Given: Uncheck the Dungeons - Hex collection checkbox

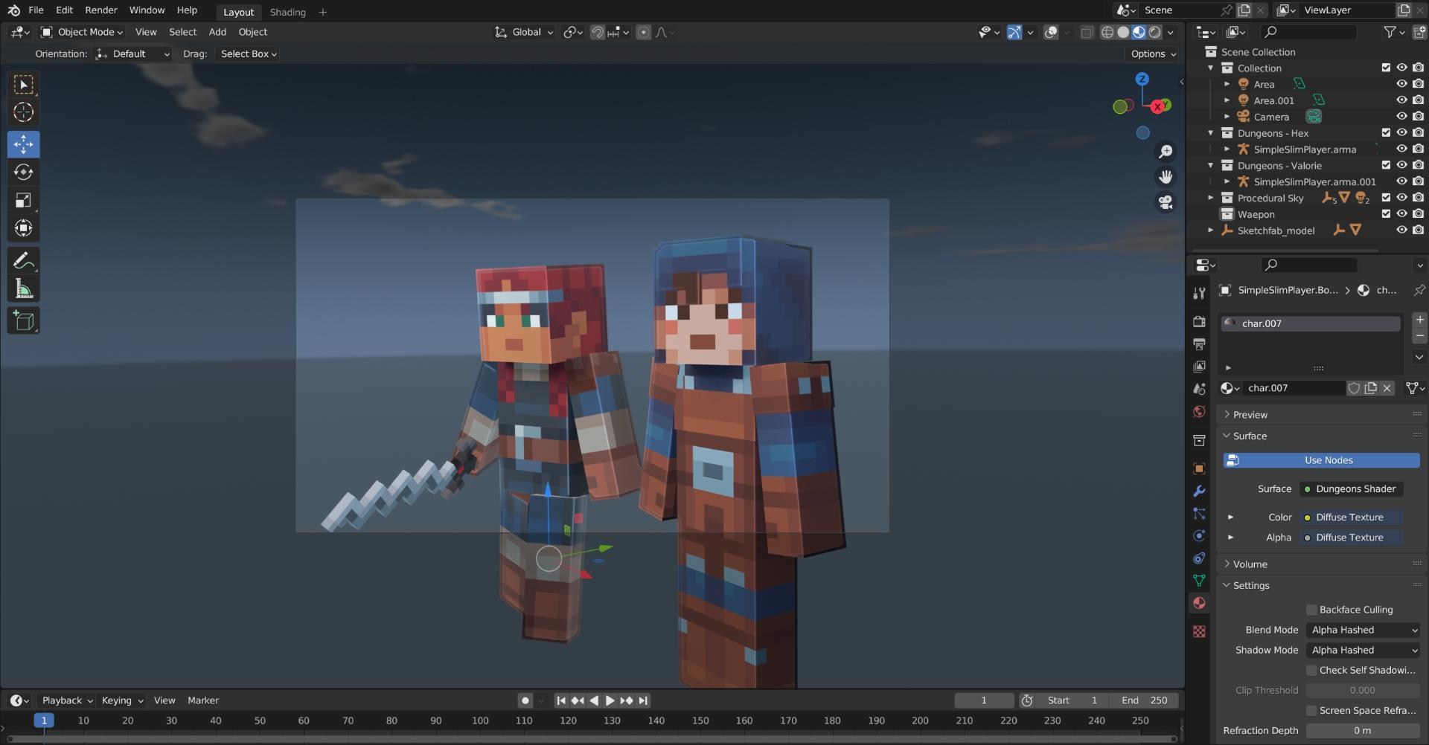Looking at the screenshot, I should pos(1386,132).
